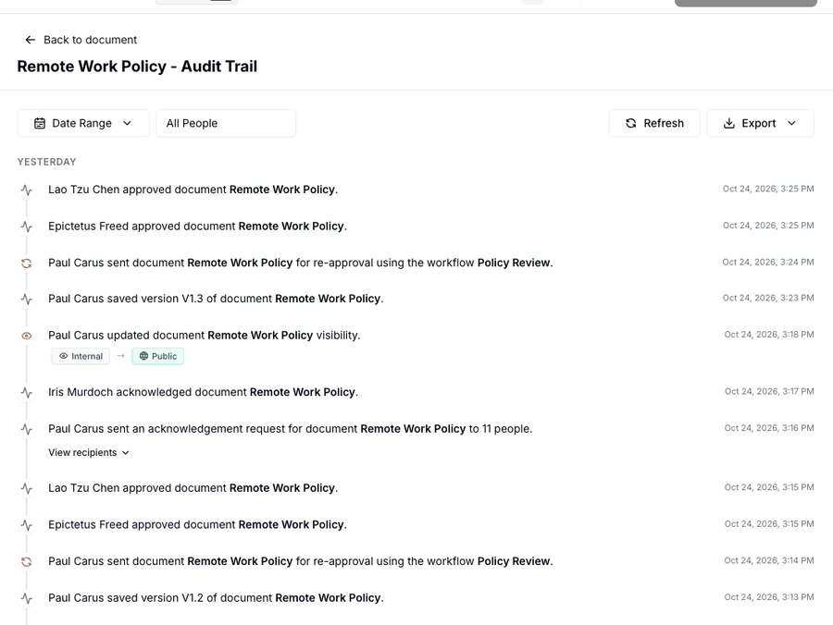
Task: Click timestamp Oct 24, 2026, 3:17 PM
Action: tap(769, 392)
